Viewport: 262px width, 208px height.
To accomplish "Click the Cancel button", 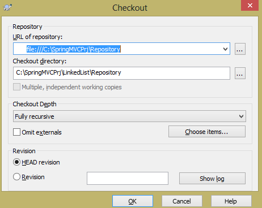I will [182, 201].
